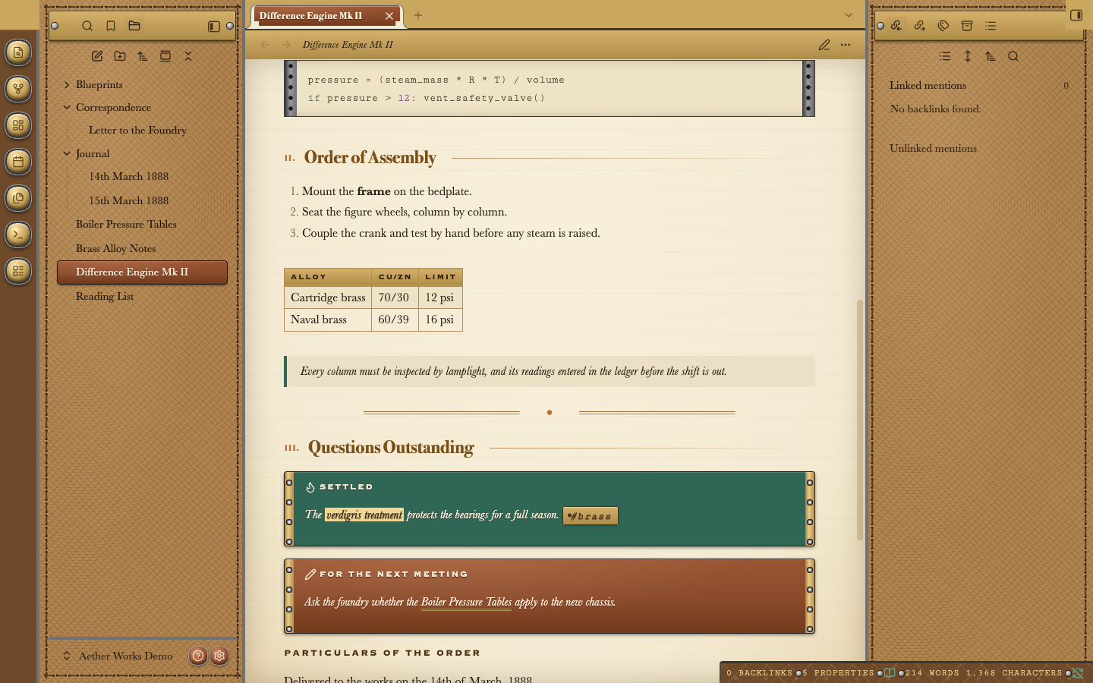The height and width of the screenshot is (683, 1093).
Task: Change file explorer sort order
Action: click(143, 56)
